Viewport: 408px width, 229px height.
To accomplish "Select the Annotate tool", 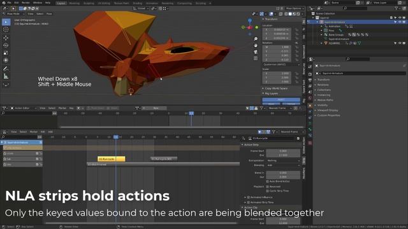I will click(x=6, y=69).
